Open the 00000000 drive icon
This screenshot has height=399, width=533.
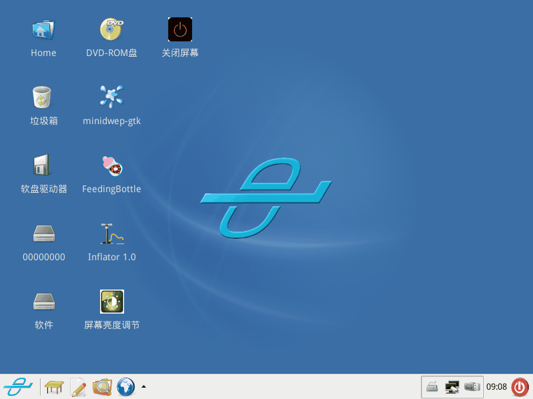coord(44,234)
